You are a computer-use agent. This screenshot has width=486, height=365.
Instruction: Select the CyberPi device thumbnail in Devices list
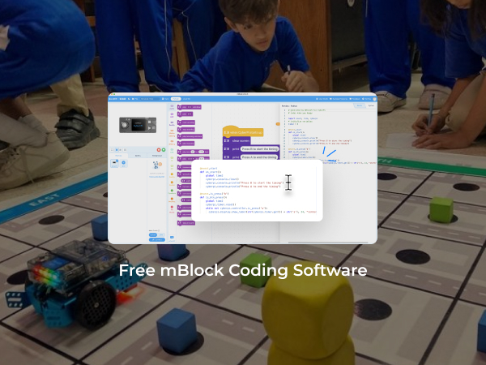point(114,163)
